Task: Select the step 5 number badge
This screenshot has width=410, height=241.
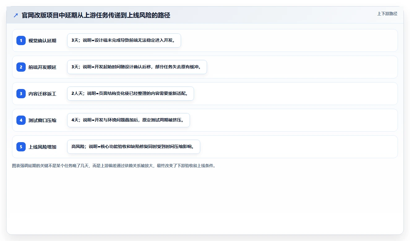Action: (x=21, y=147)
